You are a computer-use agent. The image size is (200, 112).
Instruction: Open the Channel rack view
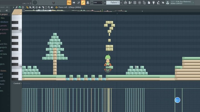135,2
